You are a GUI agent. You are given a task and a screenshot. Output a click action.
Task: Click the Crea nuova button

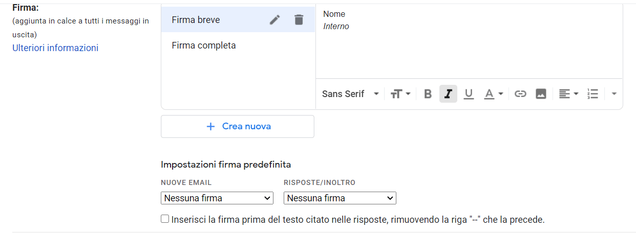pos(238,126)
